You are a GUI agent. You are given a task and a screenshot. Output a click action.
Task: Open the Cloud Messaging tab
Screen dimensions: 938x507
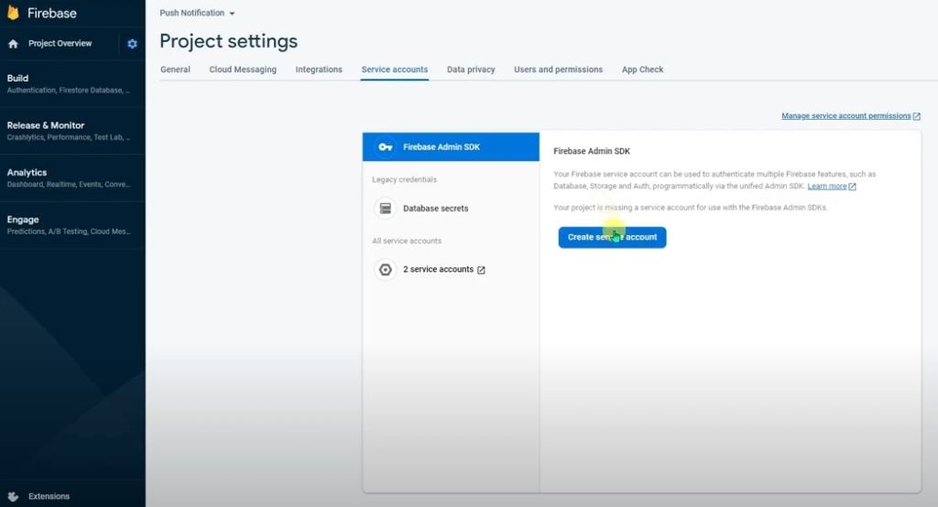click(x=243, y=70)
